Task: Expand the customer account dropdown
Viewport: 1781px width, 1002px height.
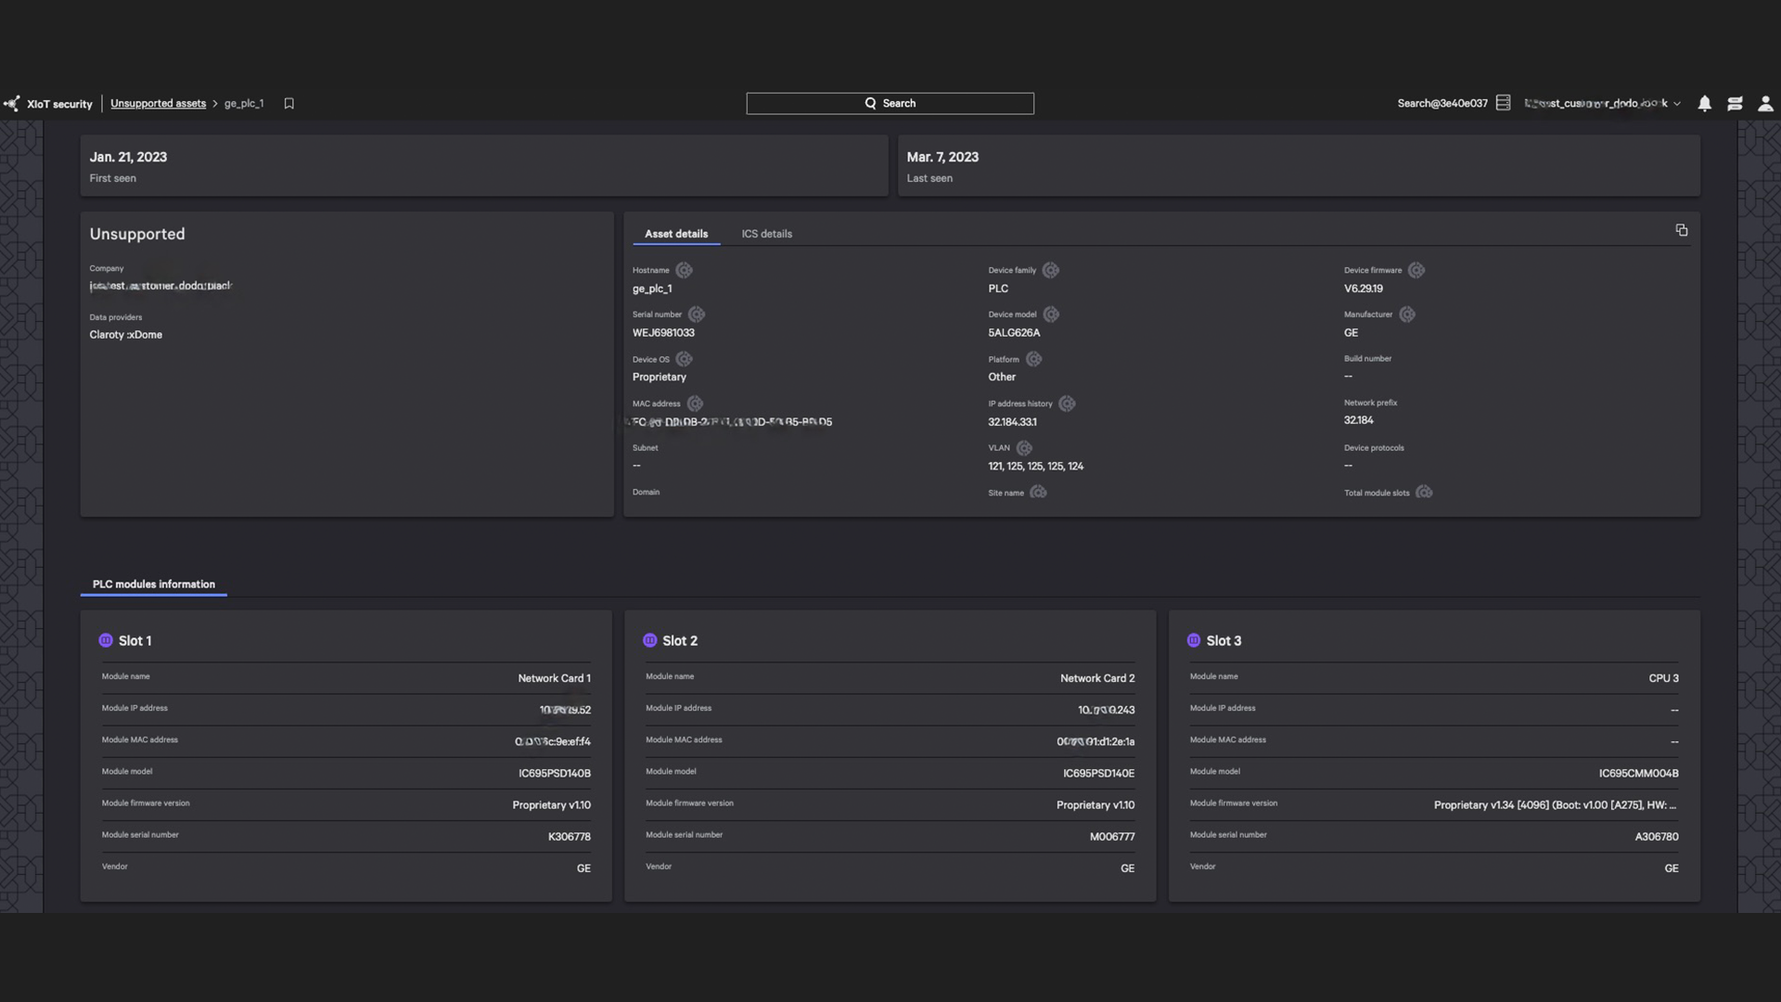Action: (x=1676, y=104)
